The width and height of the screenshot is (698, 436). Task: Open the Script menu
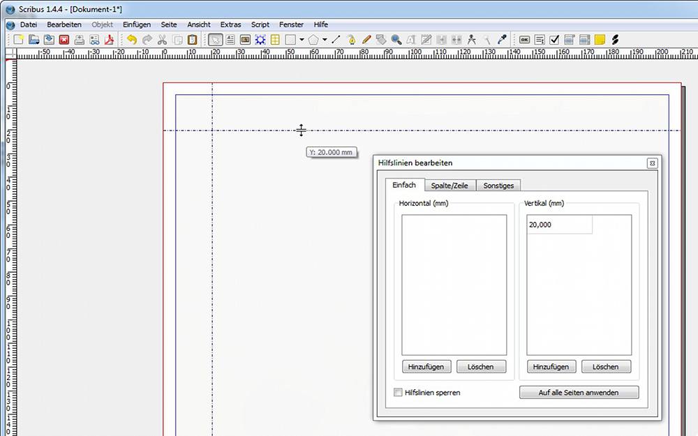click(260, 24)
